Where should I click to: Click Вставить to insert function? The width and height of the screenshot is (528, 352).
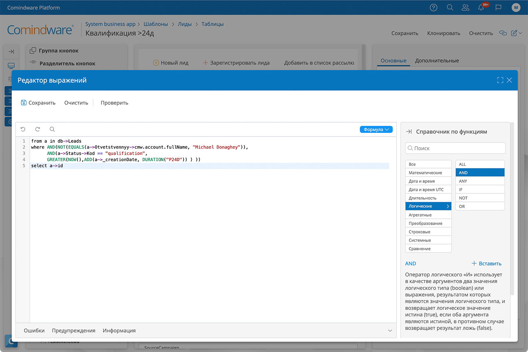click(x=487, y=264)
